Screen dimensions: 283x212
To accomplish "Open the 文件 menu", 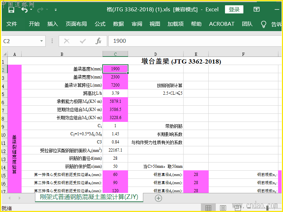I will pos(12,24).
